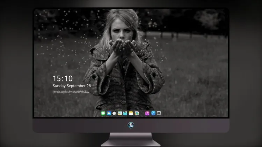Launch the pink Music app
This screenshot has width=262, height=147.
147,114
